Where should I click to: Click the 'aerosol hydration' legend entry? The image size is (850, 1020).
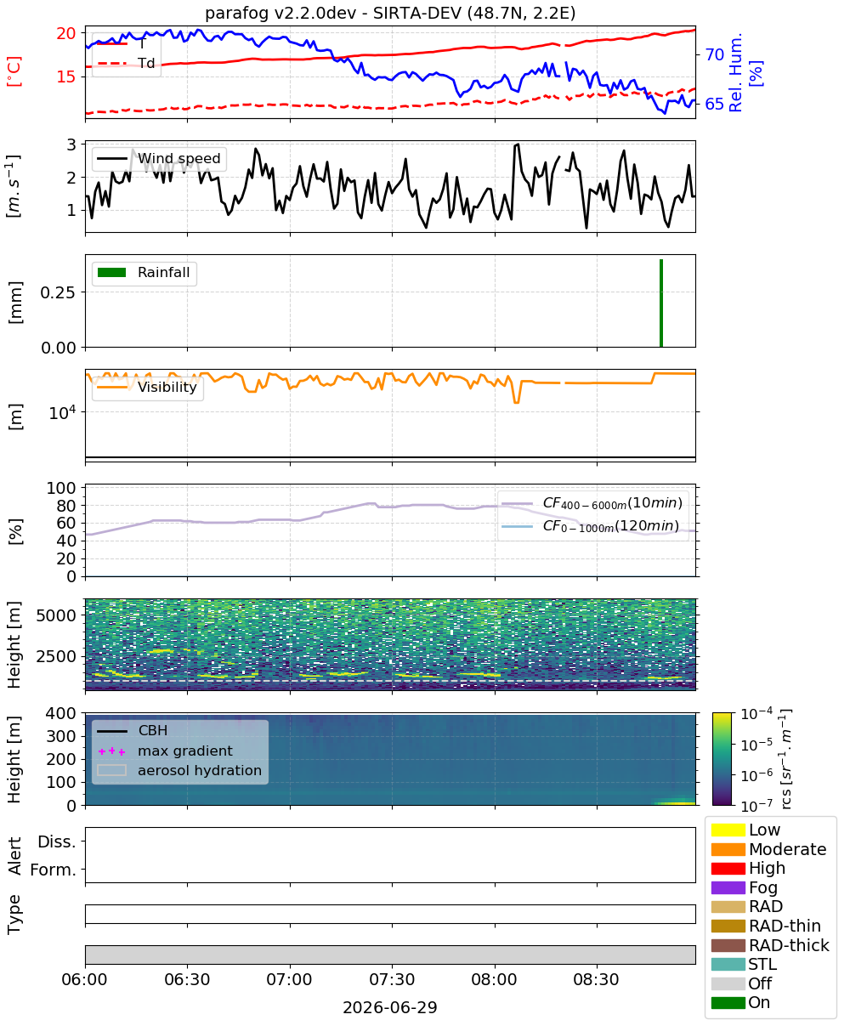tap(179, 771)
